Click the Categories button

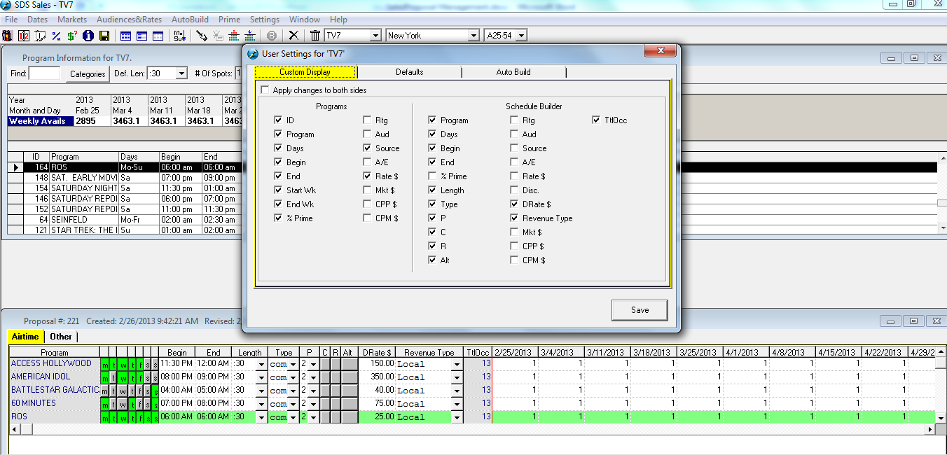[88, 73]
